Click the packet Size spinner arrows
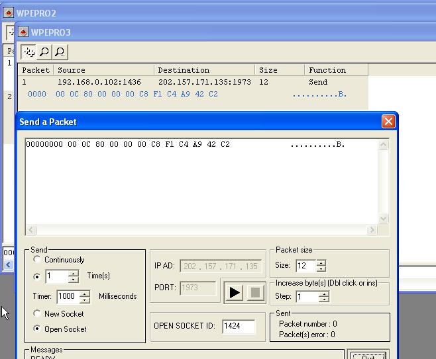436x359 pixels. [x=321, y=266]
